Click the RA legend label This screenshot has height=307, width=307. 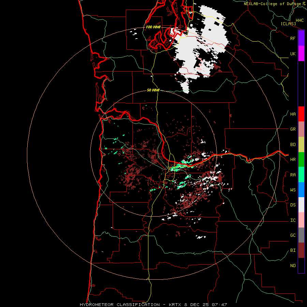click(293, 175)
